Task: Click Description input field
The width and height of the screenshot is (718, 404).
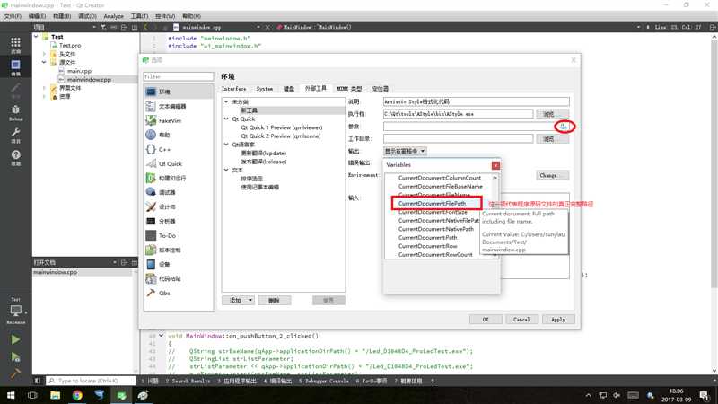Action: [x=477, y=101]
